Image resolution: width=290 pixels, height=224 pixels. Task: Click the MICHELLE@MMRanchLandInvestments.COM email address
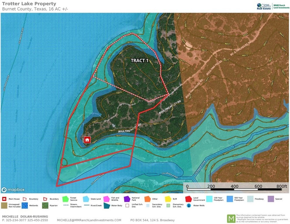click(x=89, y=220)
